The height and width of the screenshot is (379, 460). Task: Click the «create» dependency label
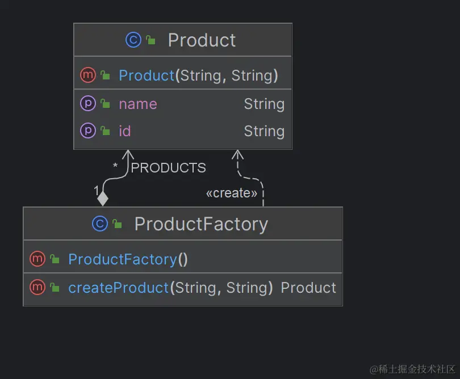click(231, 193)
